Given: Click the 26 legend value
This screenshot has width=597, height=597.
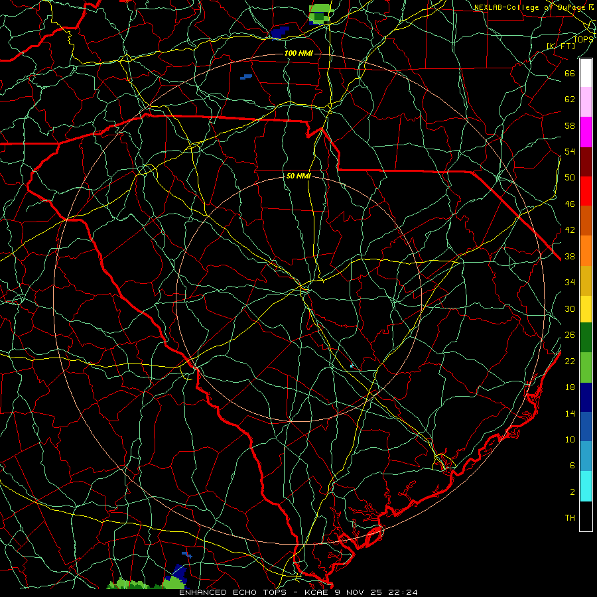Looking at the screenshot, I should coord(570,335).
